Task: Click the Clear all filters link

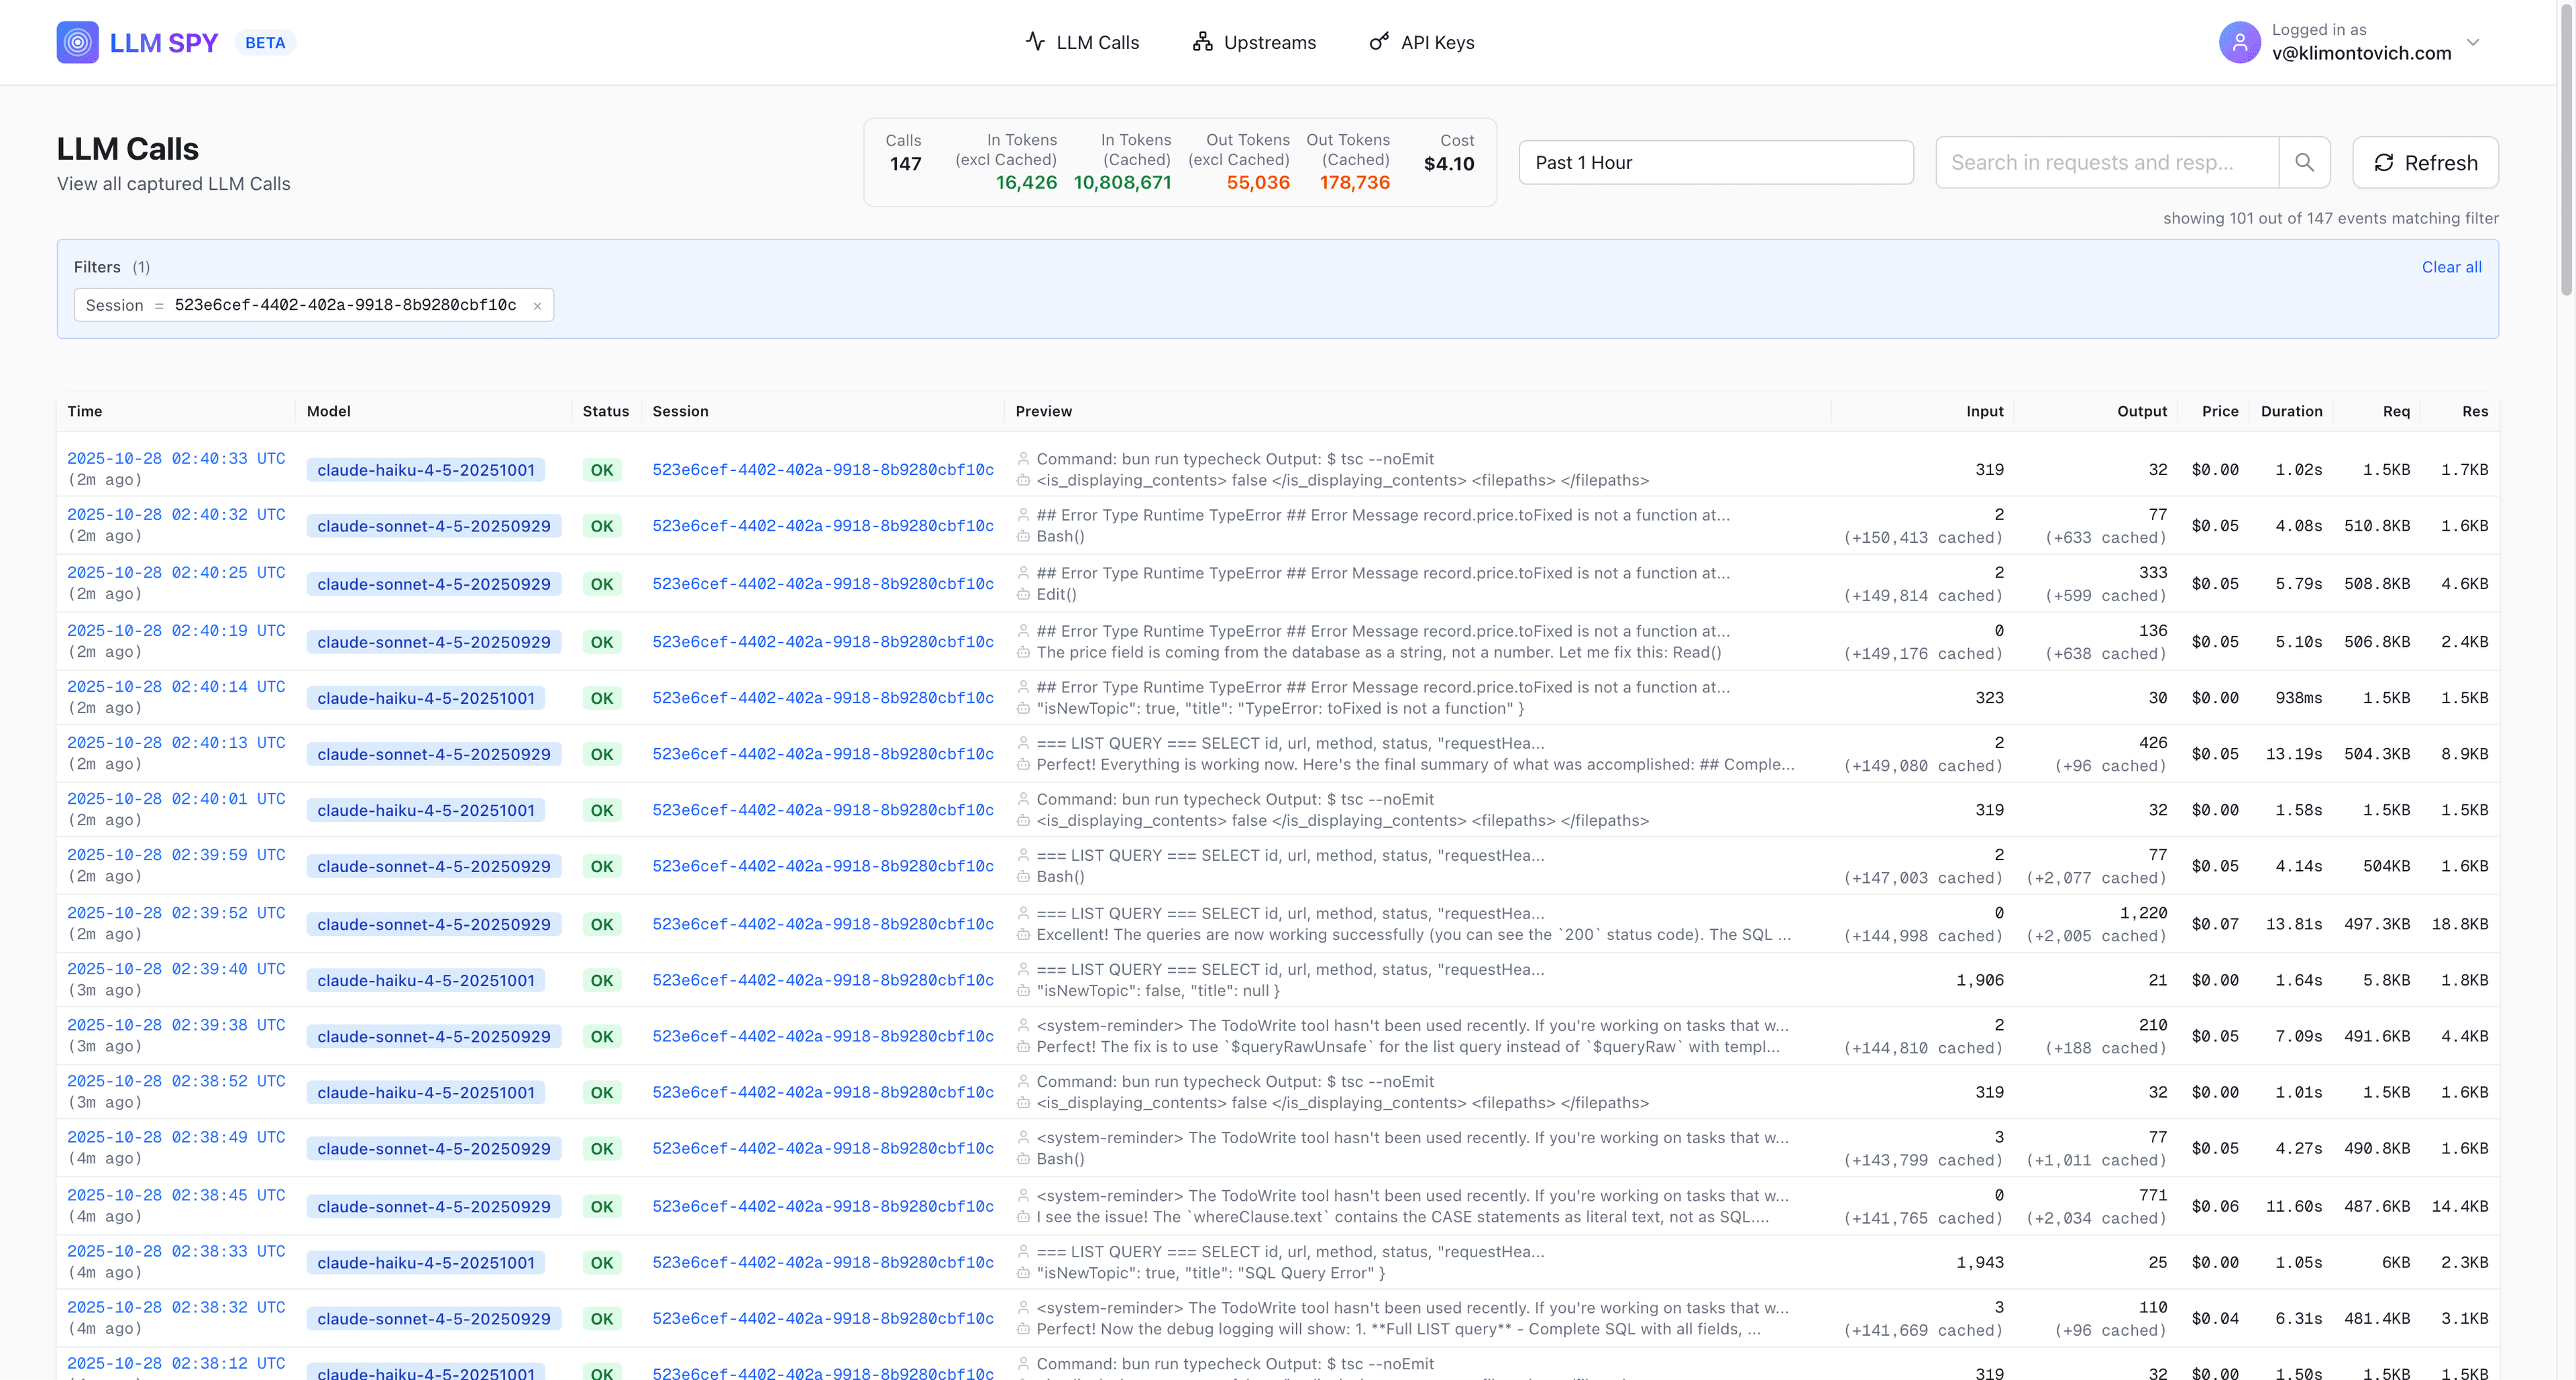Action: [2451, 267]
